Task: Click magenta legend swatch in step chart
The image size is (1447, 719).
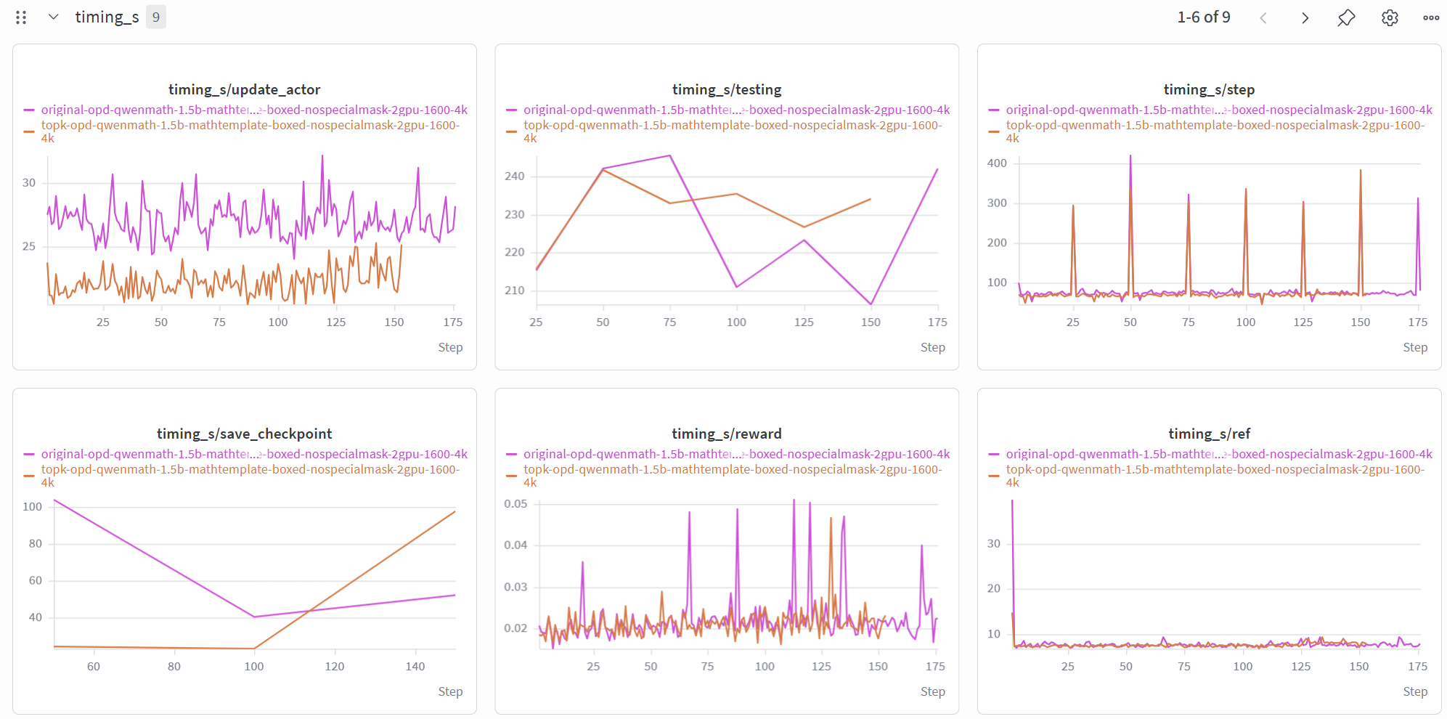Action: 994,110
